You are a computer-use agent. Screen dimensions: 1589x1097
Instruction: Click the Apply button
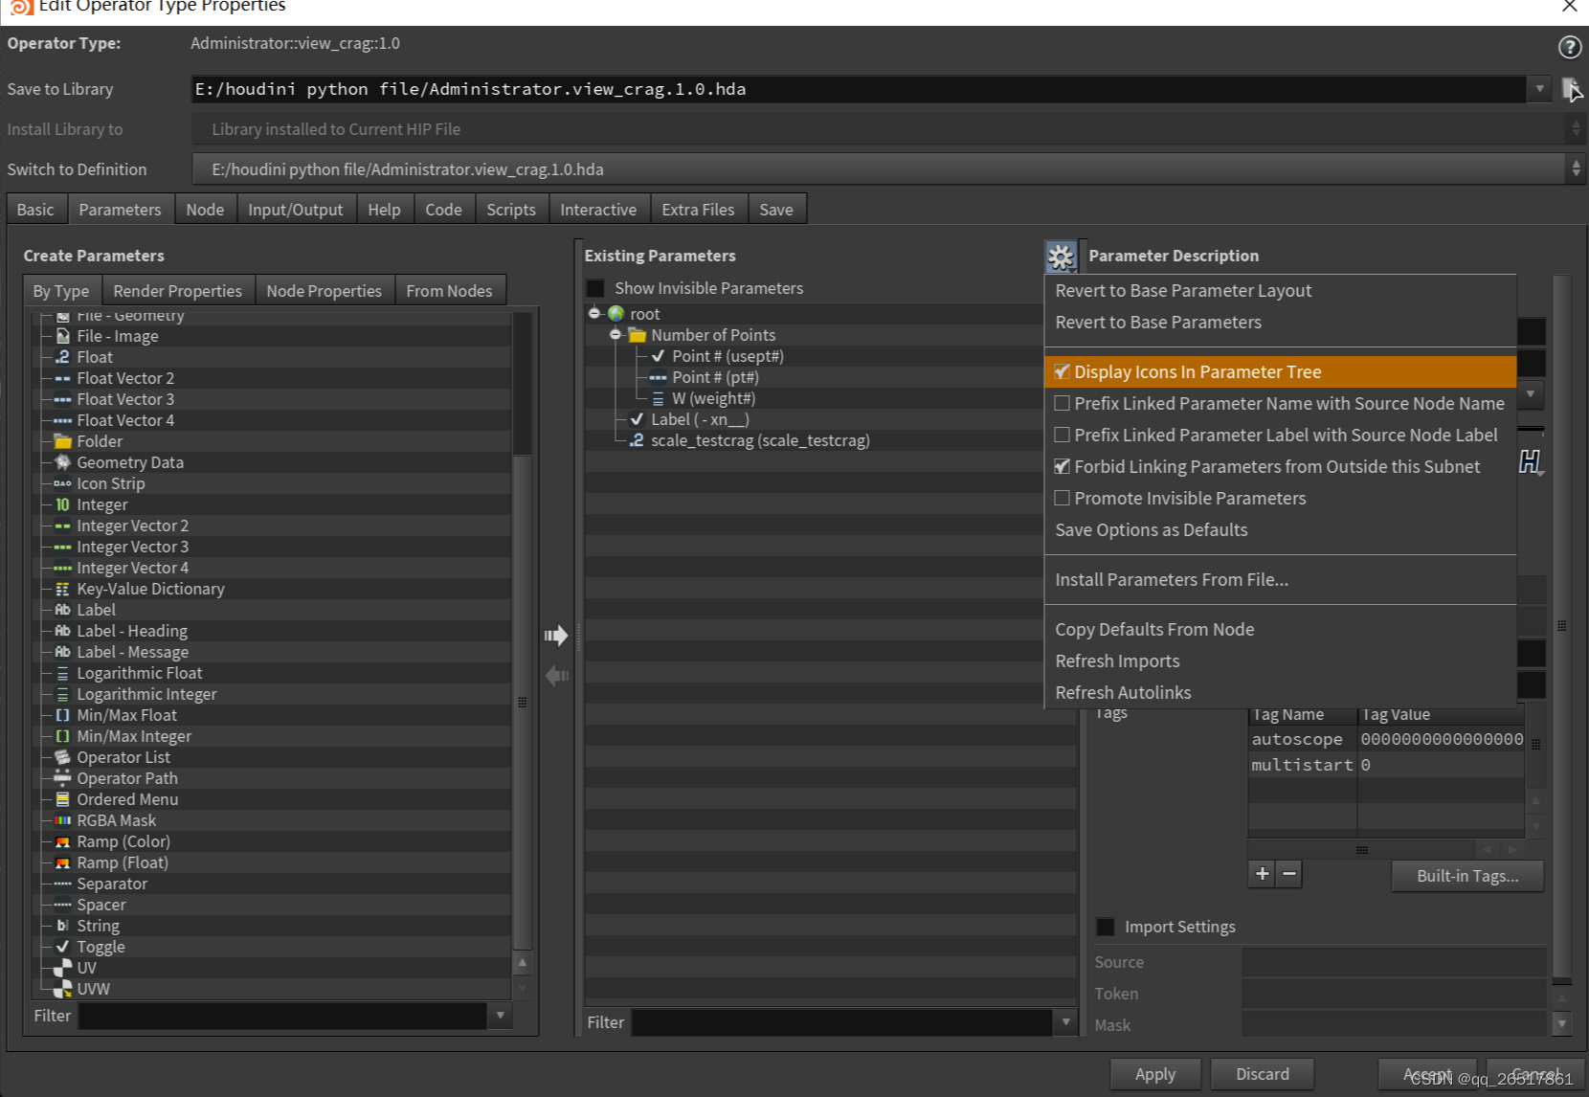1153,1073
